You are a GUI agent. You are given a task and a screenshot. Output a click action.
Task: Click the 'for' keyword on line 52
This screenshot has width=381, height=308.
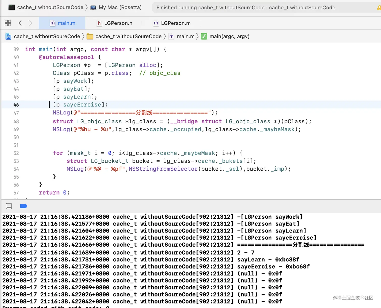coord(58,153)
